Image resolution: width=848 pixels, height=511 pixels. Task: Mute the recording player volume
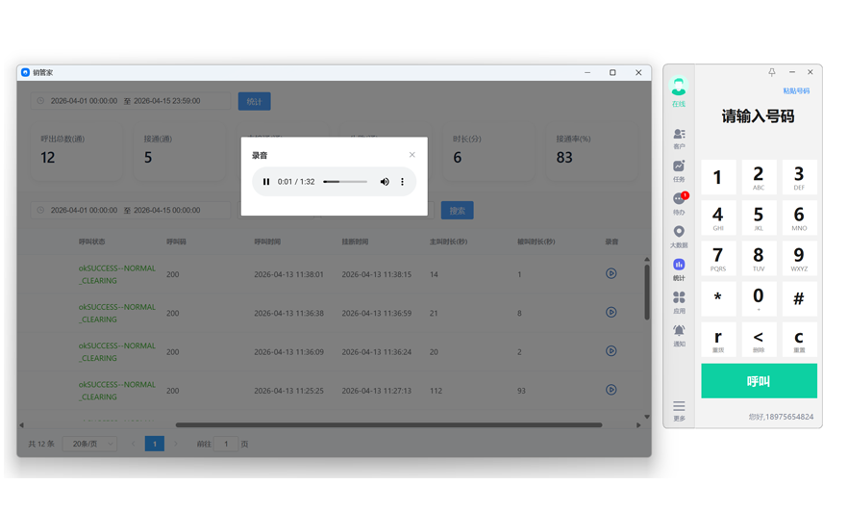[385, 182]
